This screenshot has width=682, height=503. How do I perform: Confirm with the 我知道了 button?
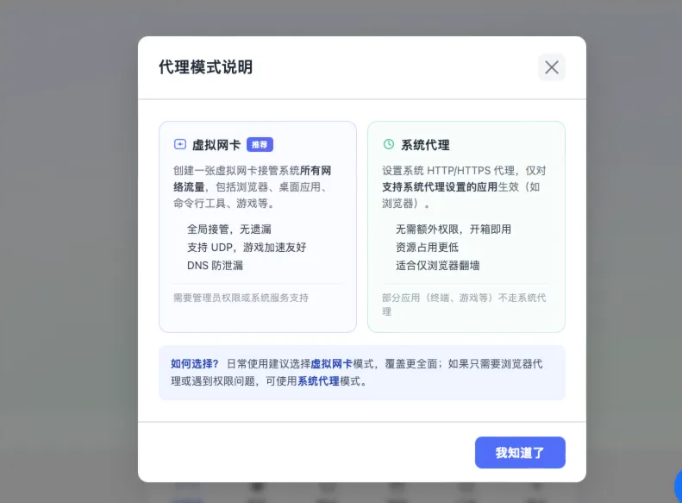pyautogui.click(x=520, y=452)
